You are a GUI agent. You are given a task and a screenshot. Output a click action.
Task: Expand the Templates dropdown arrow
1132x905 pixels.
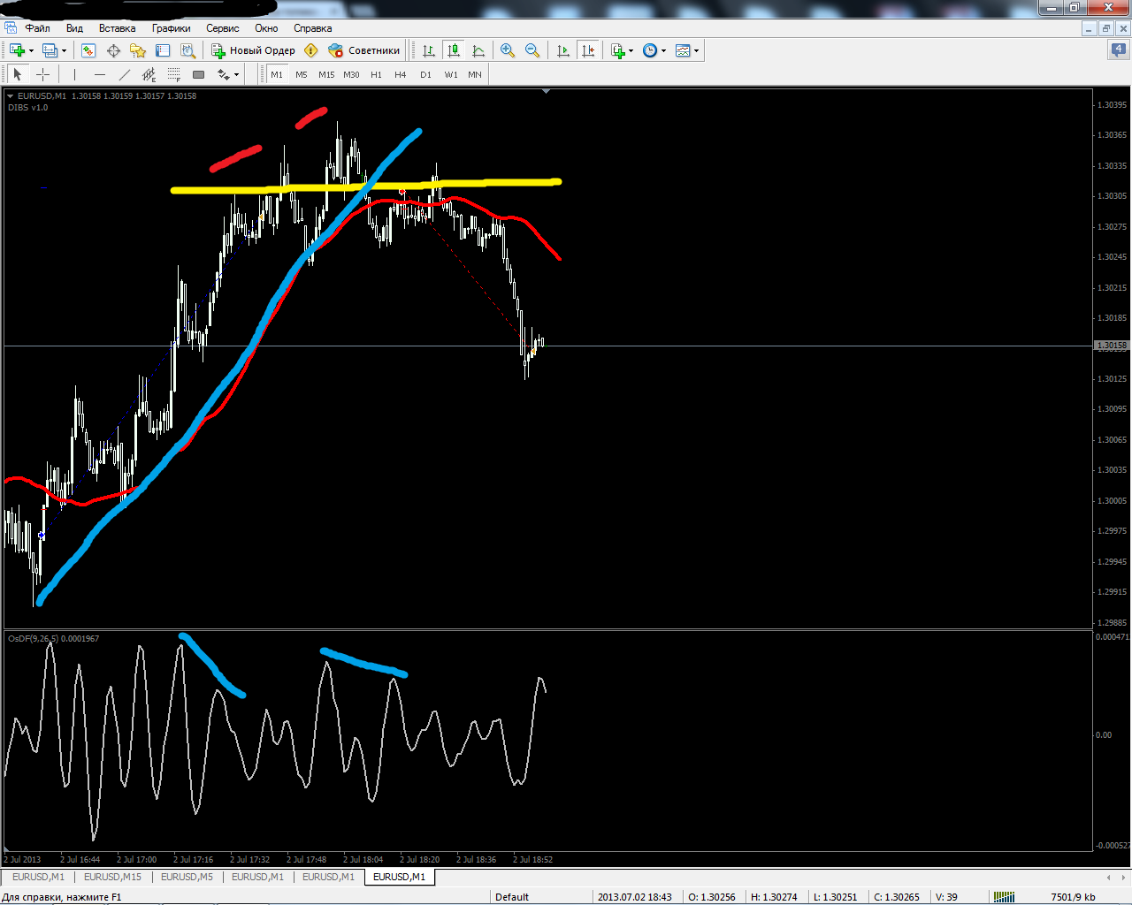[x=696, y=50]
